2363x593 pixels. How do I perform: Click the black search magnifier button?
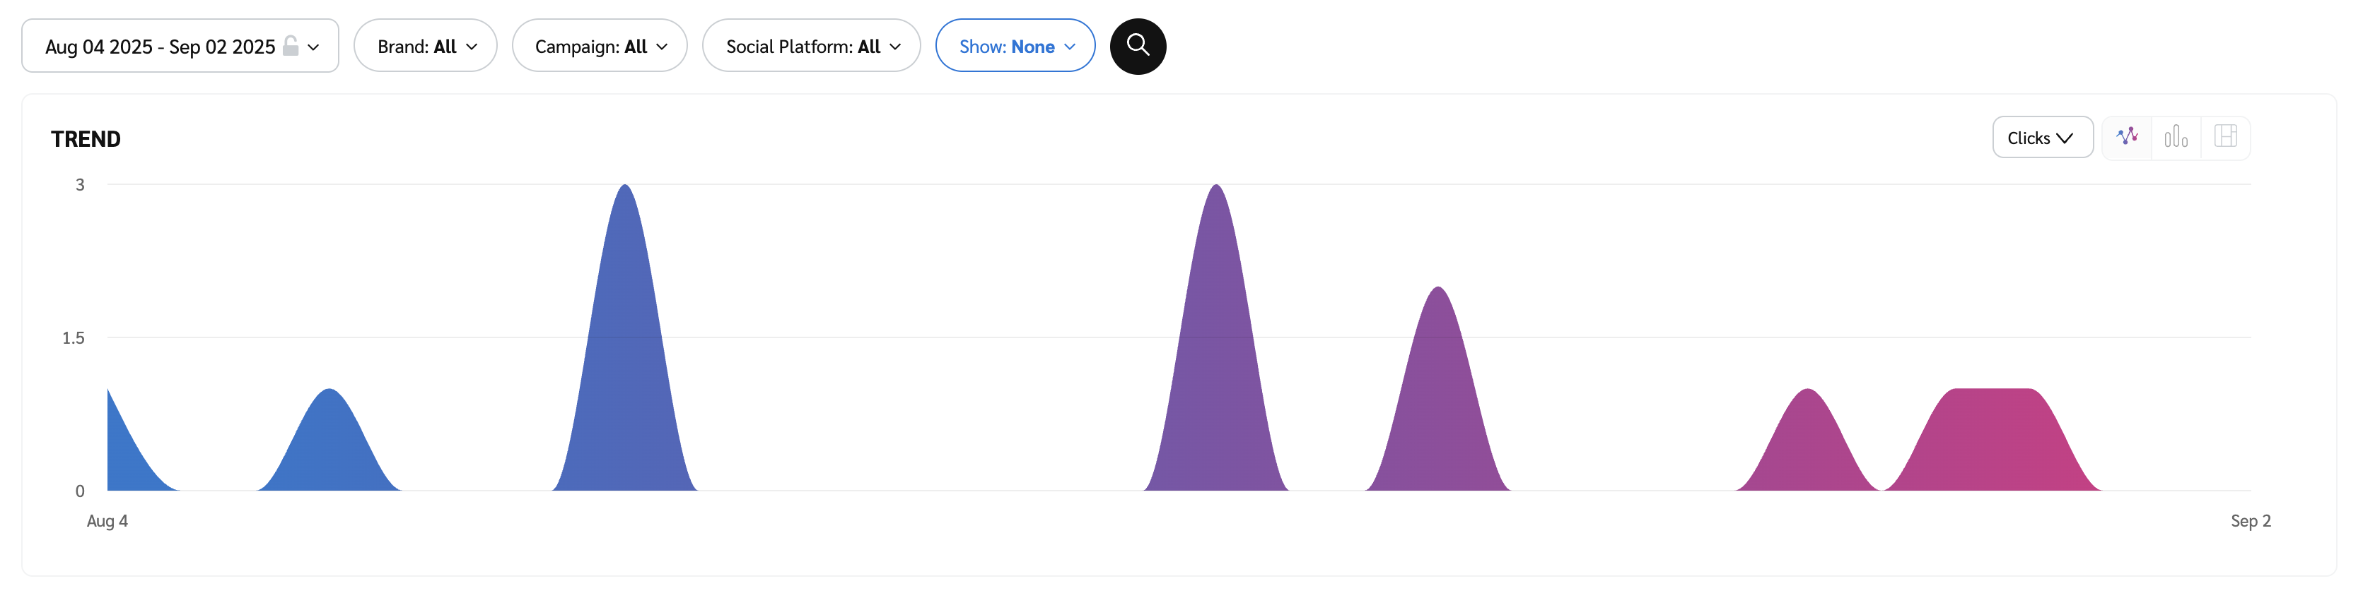1138,46
